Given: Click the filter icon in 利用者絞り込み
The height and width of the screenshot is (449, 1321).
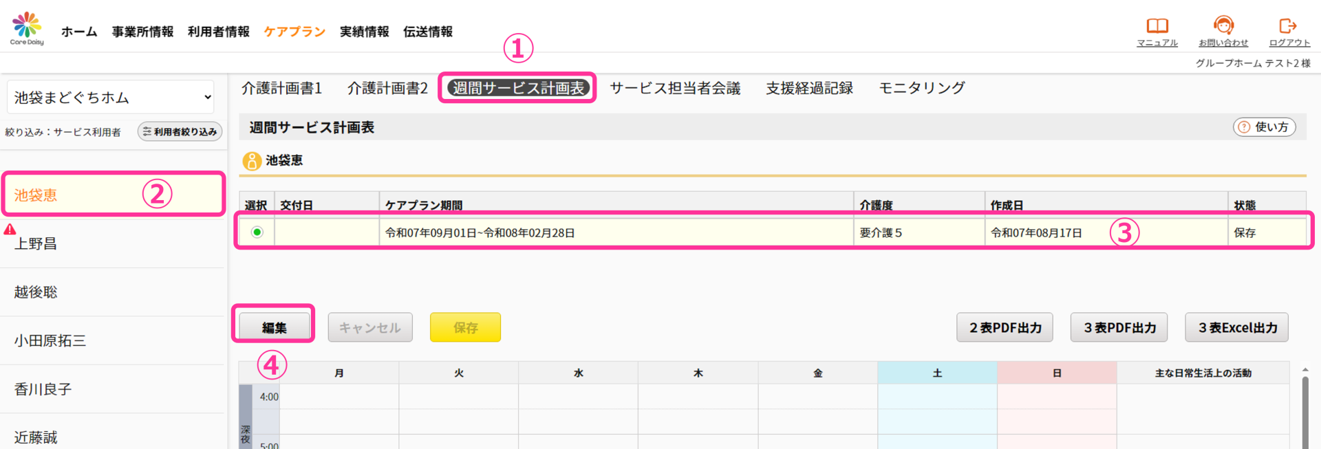Looking at the screenshot, I should coord(147,131).
